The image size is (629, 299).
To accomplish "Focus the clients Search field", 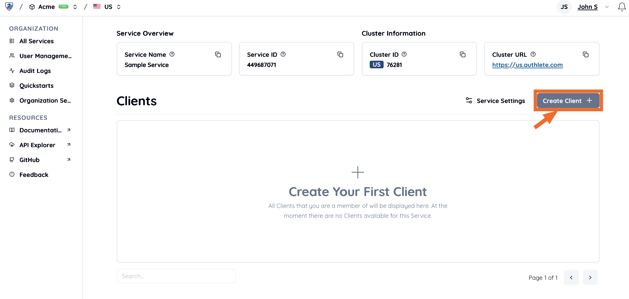I will [x=176, y=276].
